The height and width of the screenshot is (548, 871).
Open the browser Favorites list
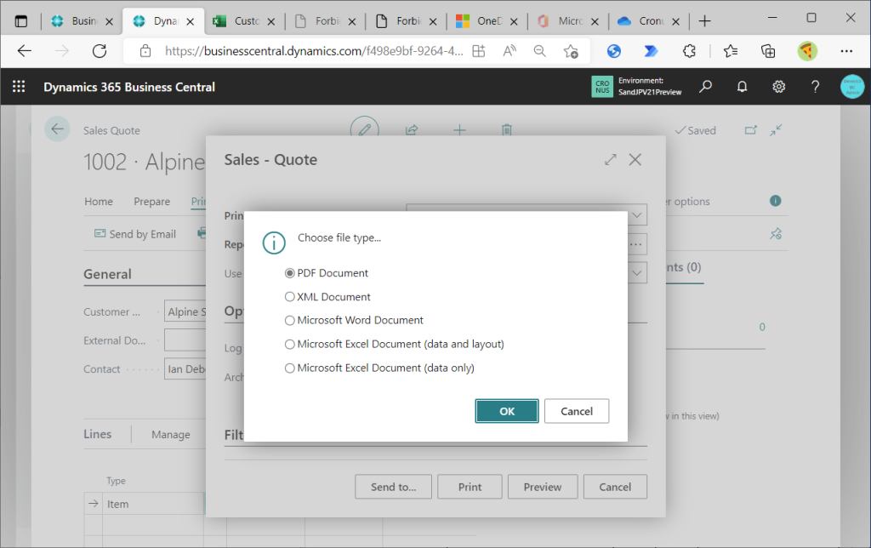(731, 51)
